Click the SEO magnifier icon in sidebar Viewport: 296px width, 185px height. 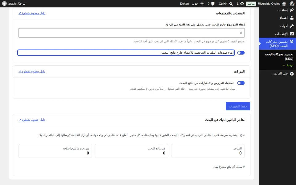point(292,42)
